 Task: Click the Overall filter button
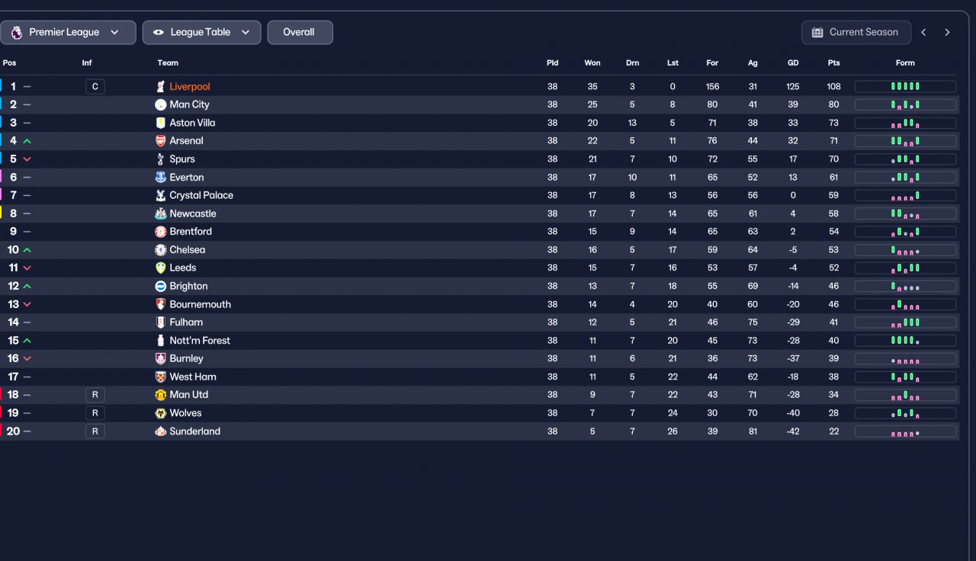[x=299, y=33]
